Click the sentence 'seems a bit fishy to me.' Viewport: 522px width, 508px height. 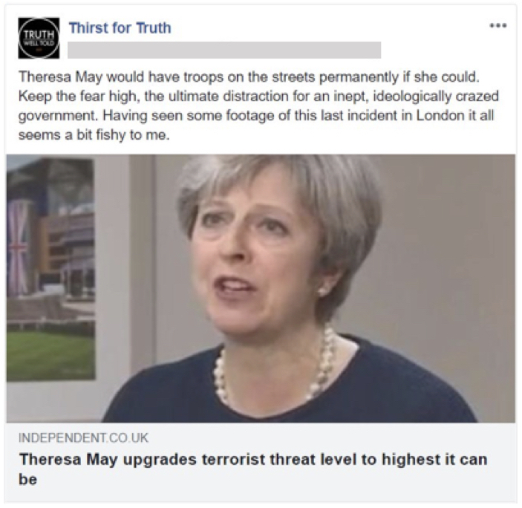tap(94, 135)
